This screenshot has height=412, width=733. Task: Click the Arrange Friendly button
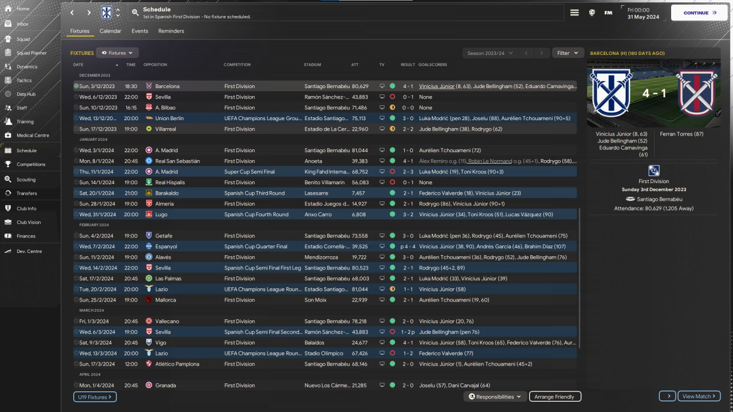coord(555,397)
